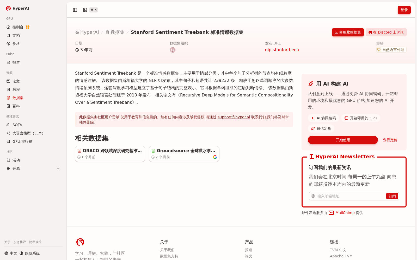Open 数据集支持 footer link

pyautogui.click(x=169, y=256)
